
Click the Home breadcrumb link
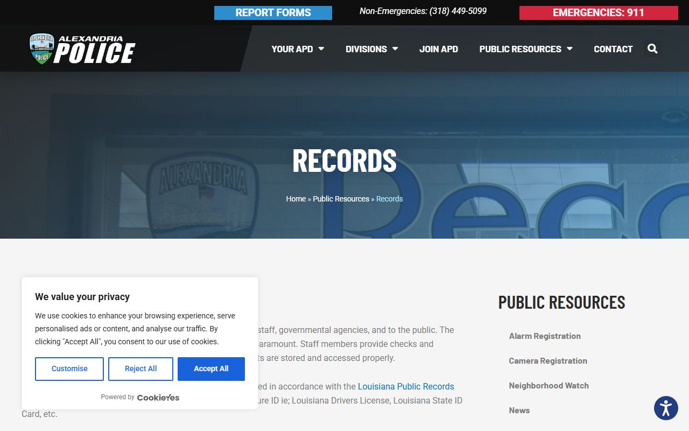(x=296, y=199)
